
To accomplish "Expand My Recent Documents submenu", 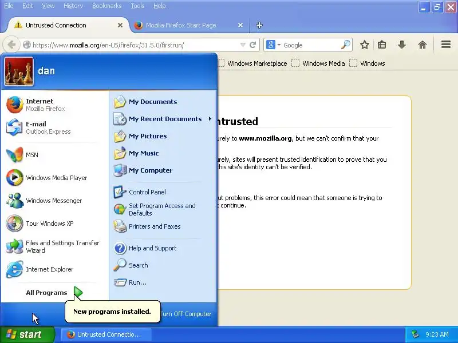I will (163, 119).
